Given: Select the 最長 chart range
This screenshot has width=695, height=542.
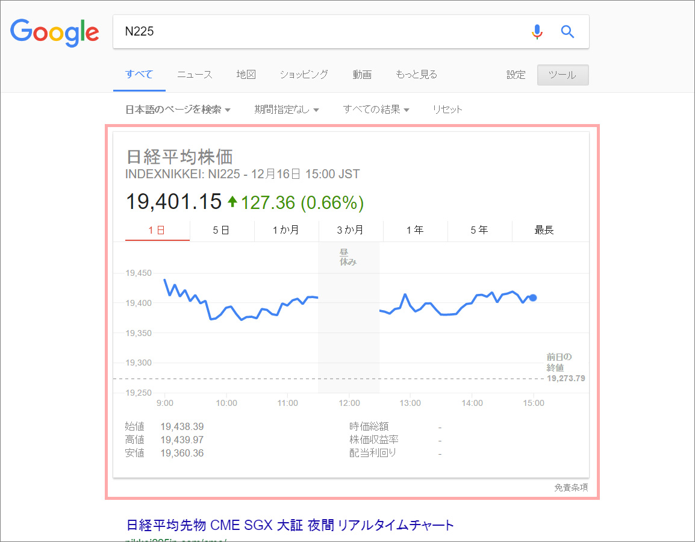Looking at the screenshot, I should point(544,230).
